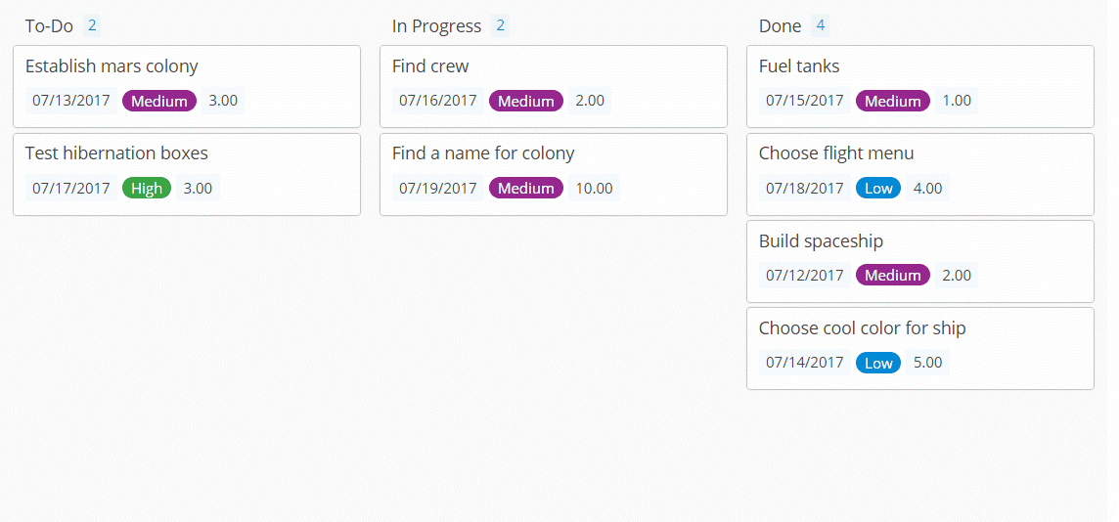Click the 07/19/2017 date tag
The image size is (1119, 522).
438,189
